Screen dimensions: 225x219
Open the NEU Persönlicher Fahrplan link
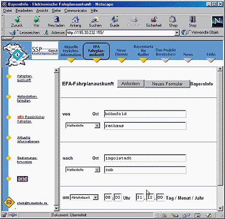pos(31,119)
